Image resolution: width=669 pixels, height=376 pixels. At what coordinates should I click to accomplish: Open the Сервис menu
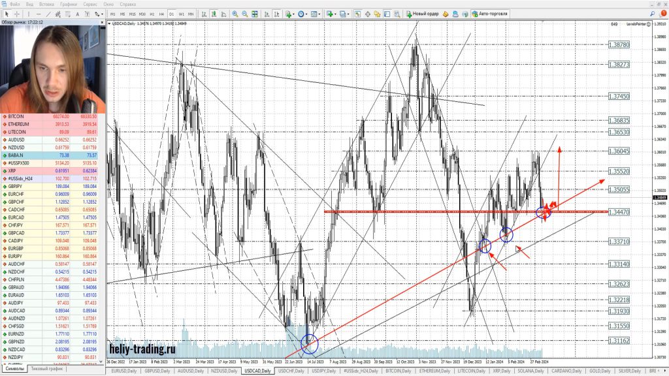pos(109,4)
